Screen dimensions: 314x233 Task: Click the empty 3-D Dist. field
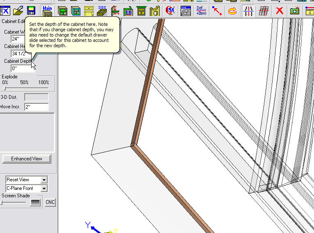(x=37, y=97)
